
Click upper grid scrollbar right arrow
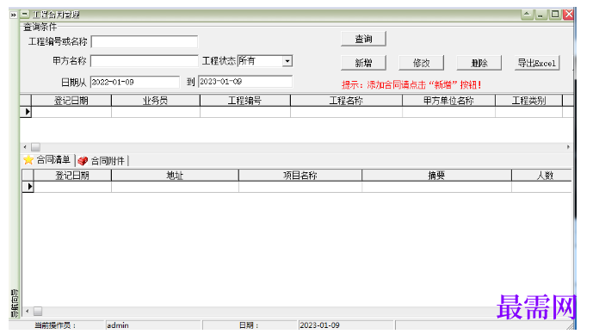568,146
